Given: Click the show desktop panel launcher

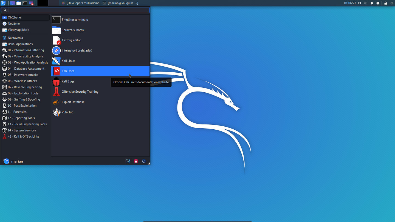Looking at the screenshot, I should coord(12,3).
